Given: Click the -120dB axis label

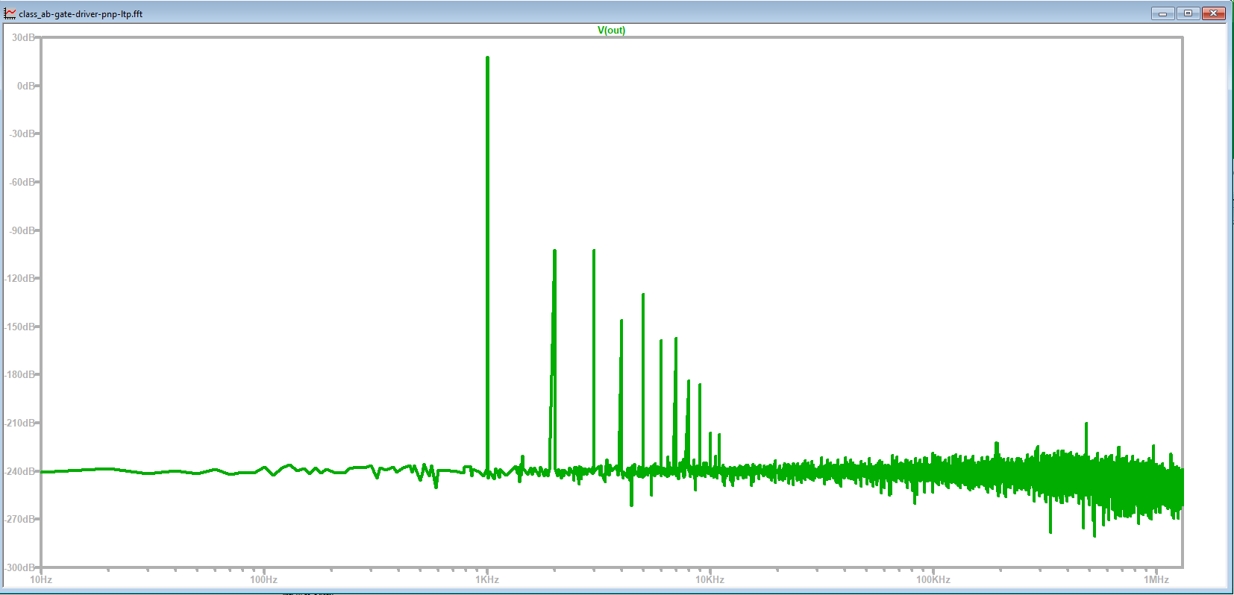Looking at the screenshot, I should pos(20,278).
